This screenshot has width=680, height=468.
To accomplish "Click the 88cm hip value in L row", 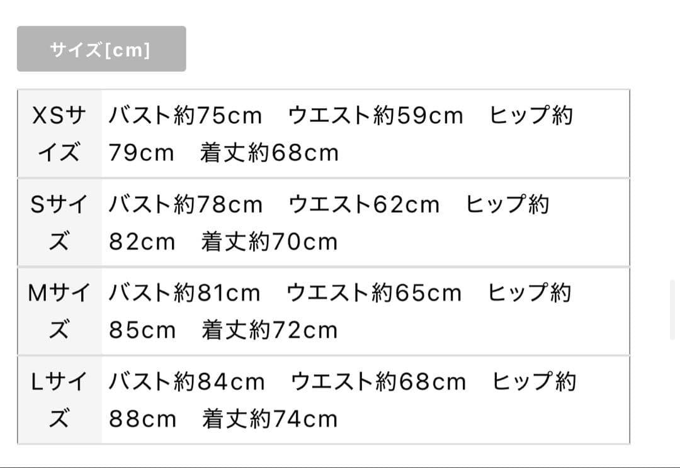I will pyautogui.click(x=142, y=419).
